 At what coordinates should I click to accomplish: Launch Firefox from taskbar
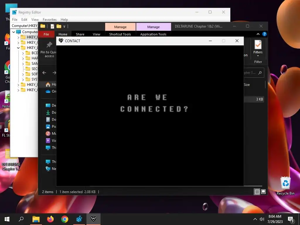[50, 219]
